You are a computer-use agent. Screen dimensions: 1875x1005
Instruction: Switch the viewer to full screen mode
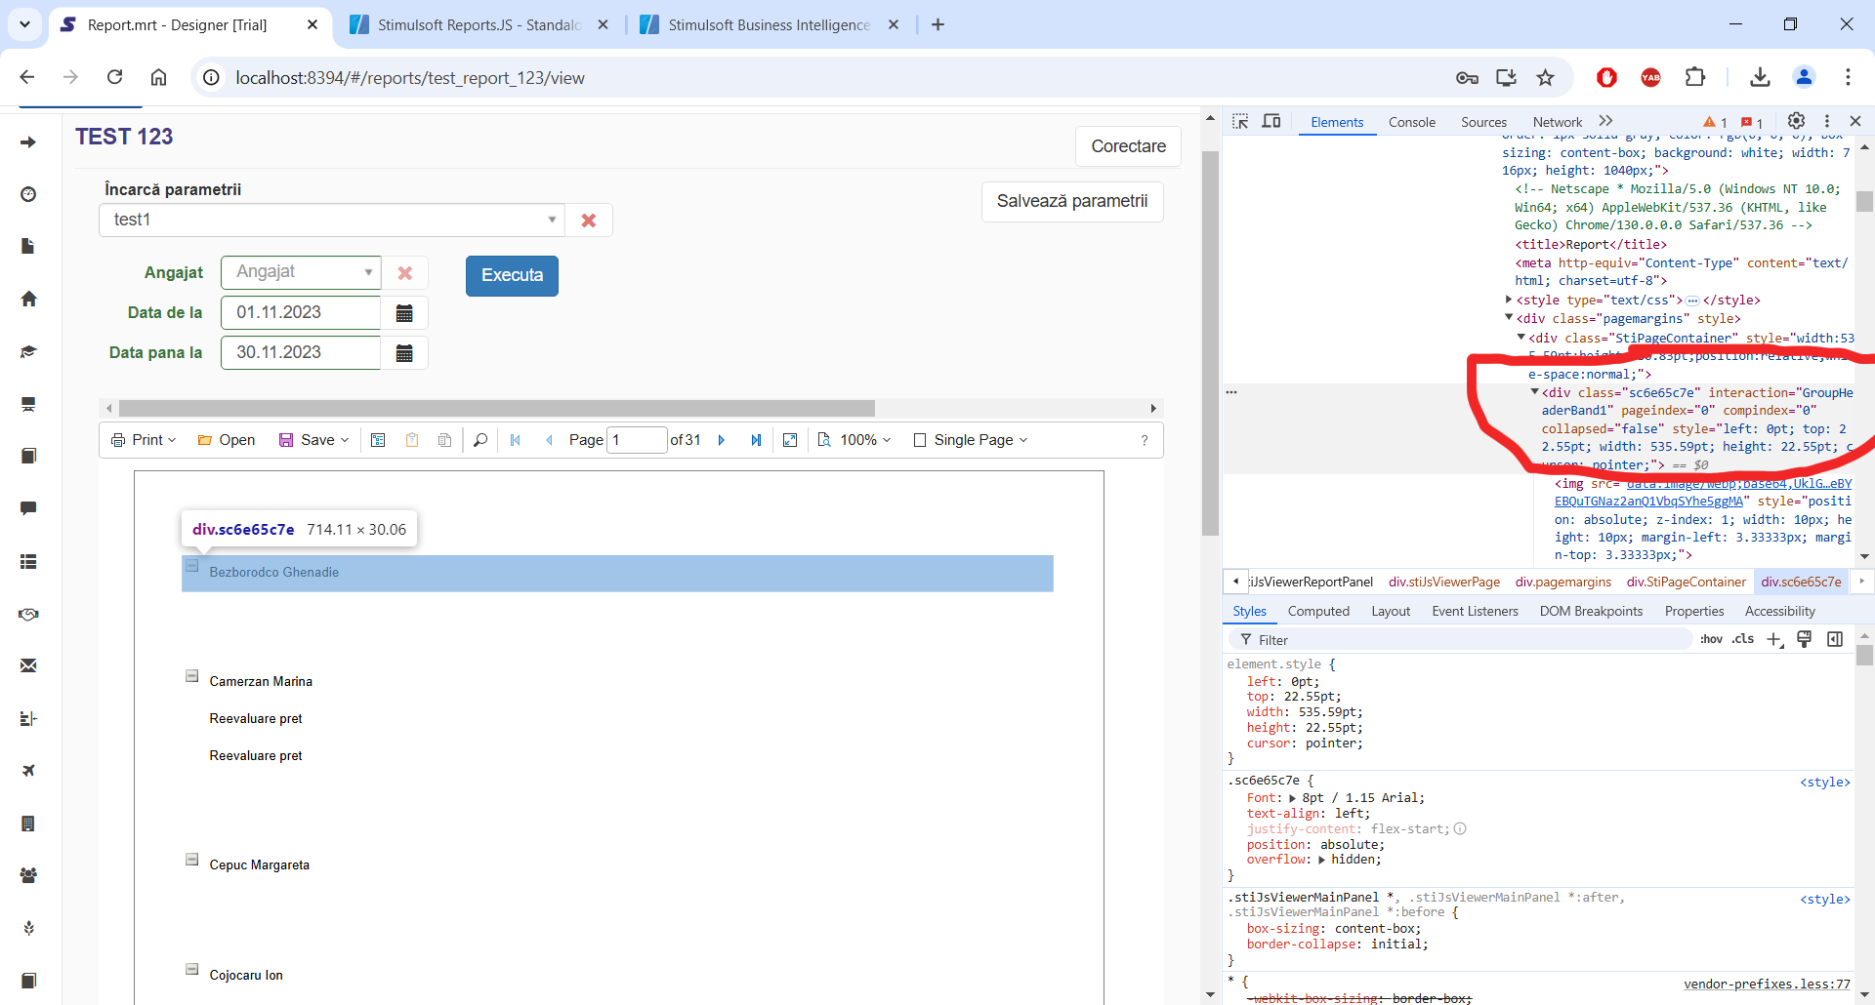pos(790,440)
